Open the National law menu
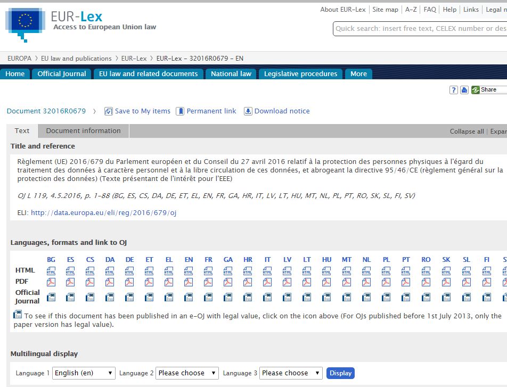 (x=231, y=73)
